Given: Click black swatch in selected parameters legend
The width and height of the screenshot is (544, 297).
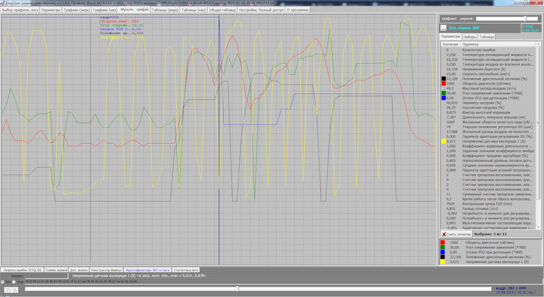Looking at the screenshot, I should coord(443,257).
